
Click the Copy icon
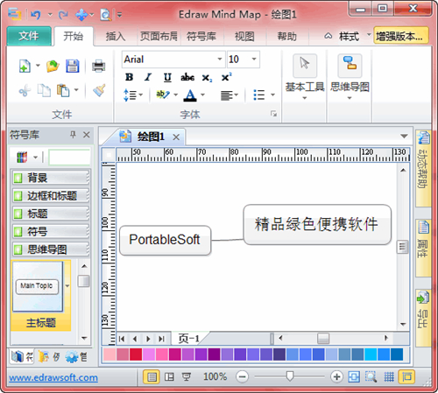tap(44, 90)
